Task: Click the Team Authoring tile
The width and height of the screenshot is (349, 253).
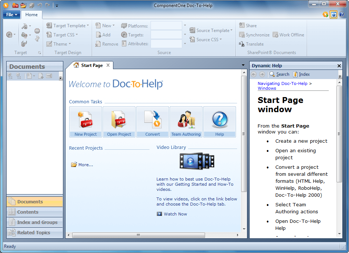Action: 186,122
